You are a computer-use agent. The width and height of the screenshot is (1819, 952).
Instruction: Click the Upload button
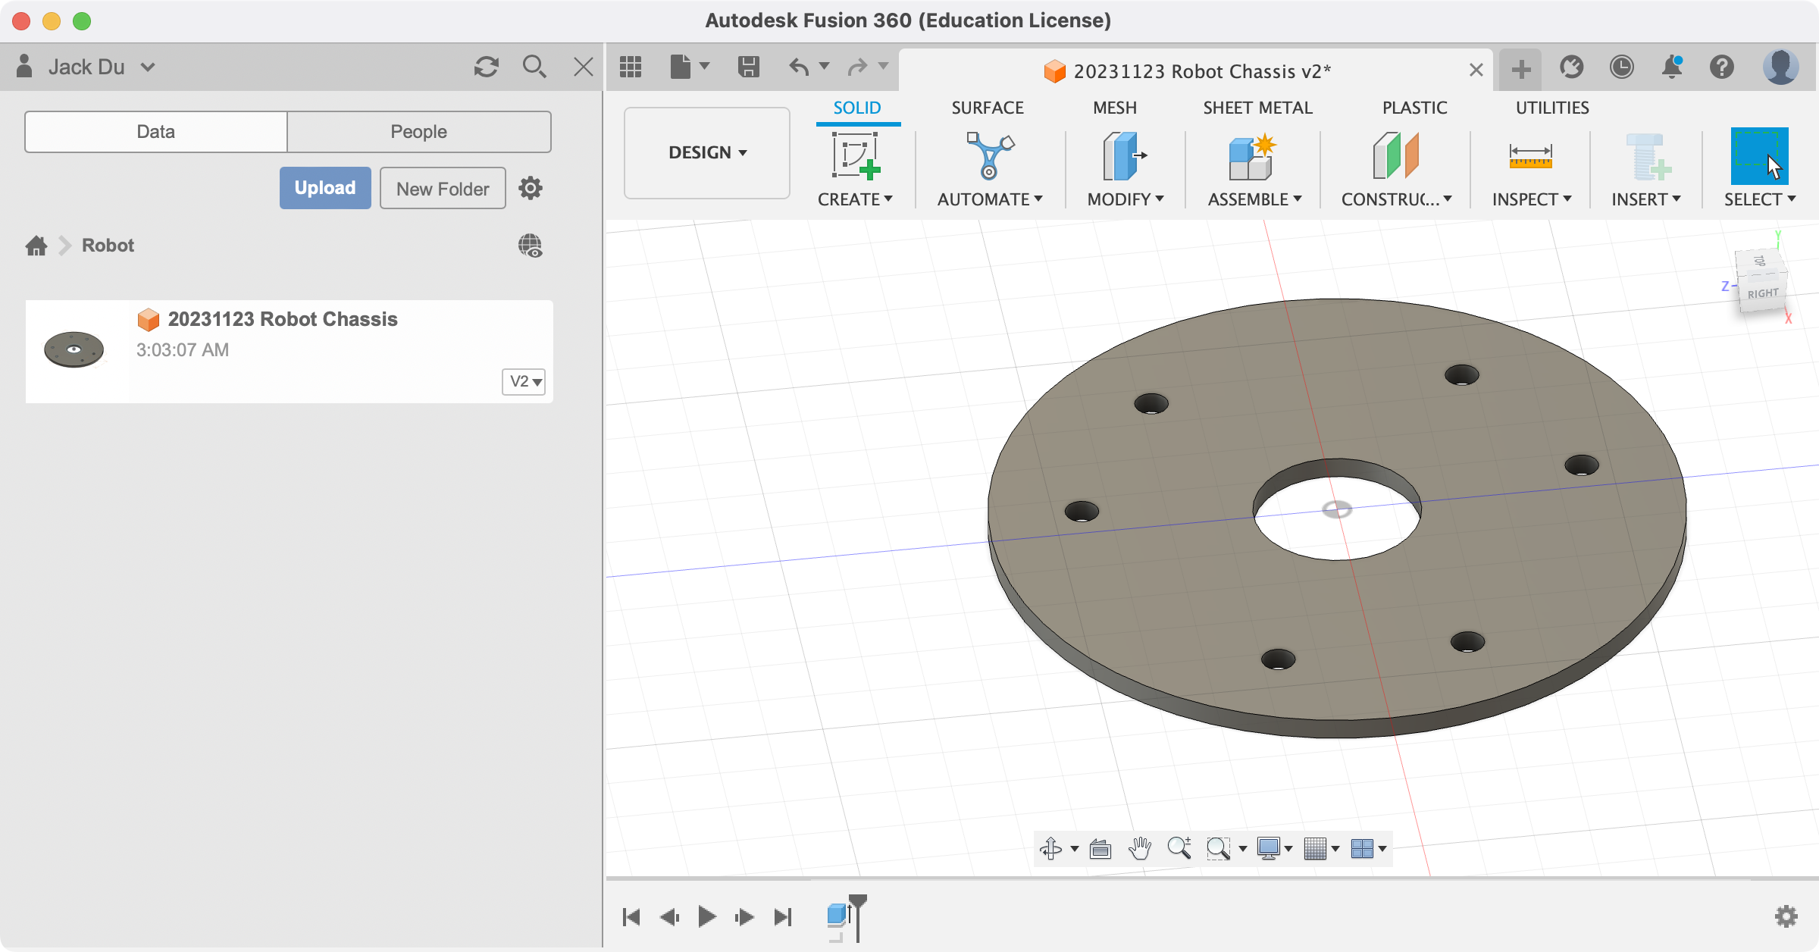click(x=325, y=188)
